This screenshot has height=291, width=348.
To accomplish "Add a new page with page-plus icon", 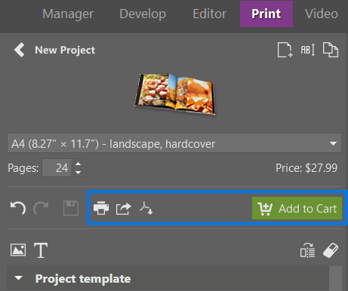I will (285, 50).
